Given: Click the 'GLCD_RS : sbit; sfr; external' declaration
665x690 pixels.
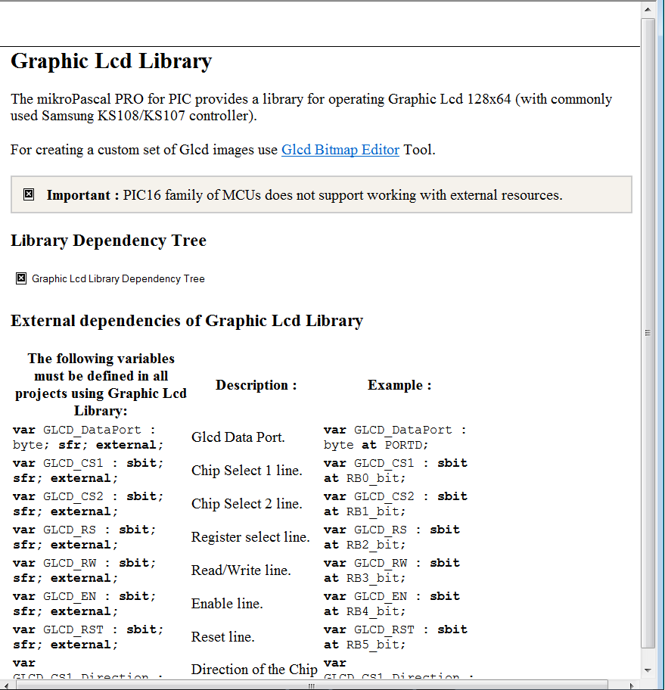Looking at the screenshot, I should point(85,537).
